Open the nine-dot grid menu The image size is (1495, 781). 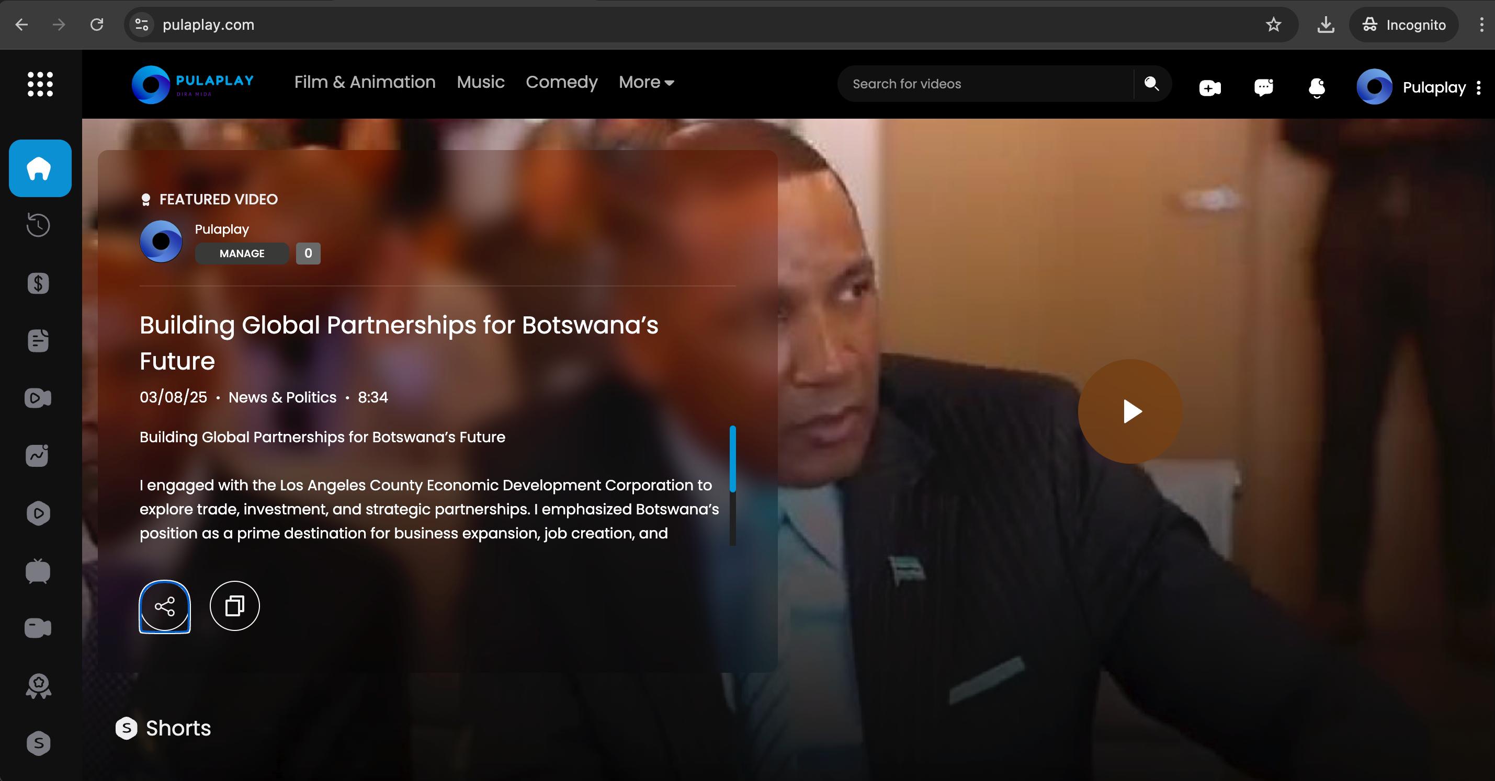point(40,84)
